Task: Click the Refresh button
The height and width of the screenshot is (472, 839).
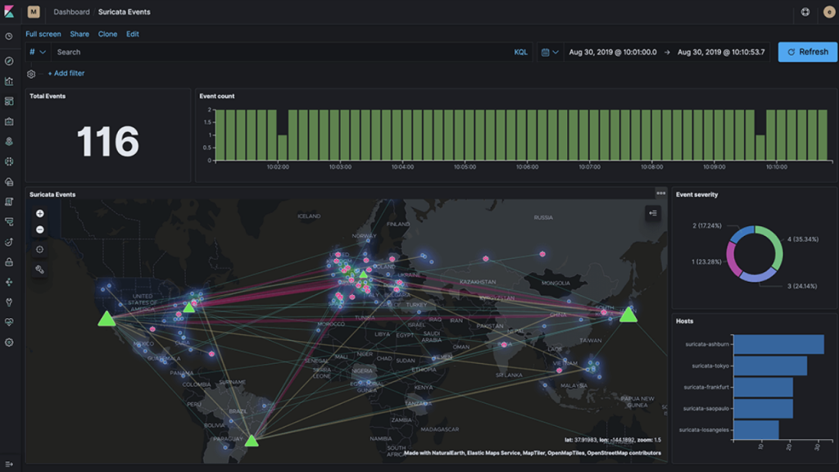Action: click(x=807, y=52)
